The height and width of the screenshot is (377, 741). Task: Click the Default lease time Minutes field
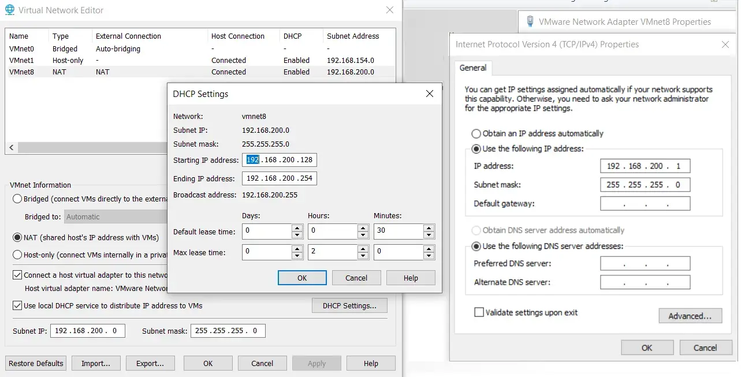coord(399,232)
